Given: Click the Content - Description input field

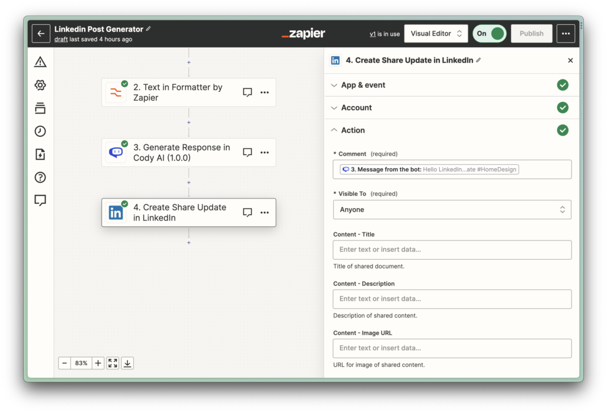Looking at the screenshot, I should [x=452, y=299].
